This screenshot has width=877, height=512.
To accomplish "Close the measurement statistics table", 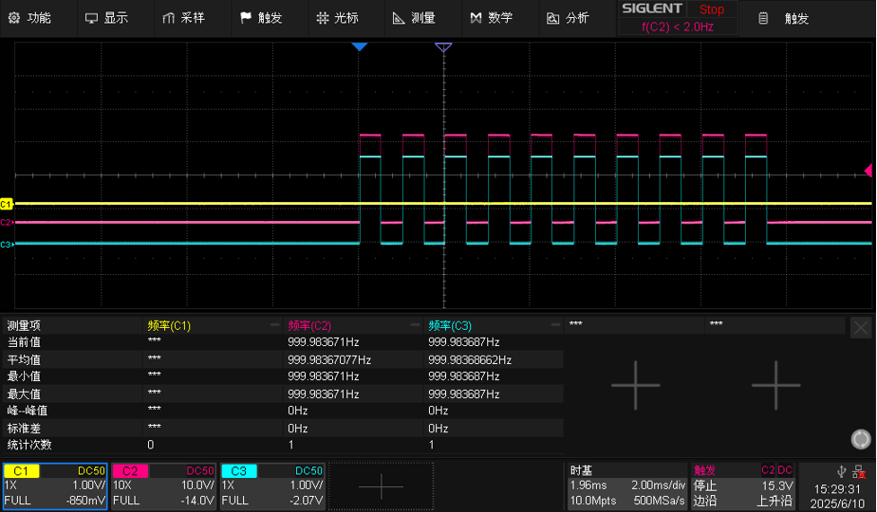I will pos(860,328).
